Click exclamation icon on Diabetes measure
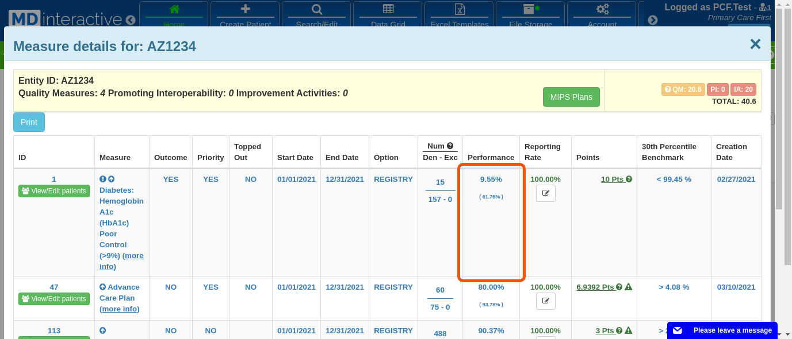The height and width of the screenshot is (339, 792). click(103, 180)
